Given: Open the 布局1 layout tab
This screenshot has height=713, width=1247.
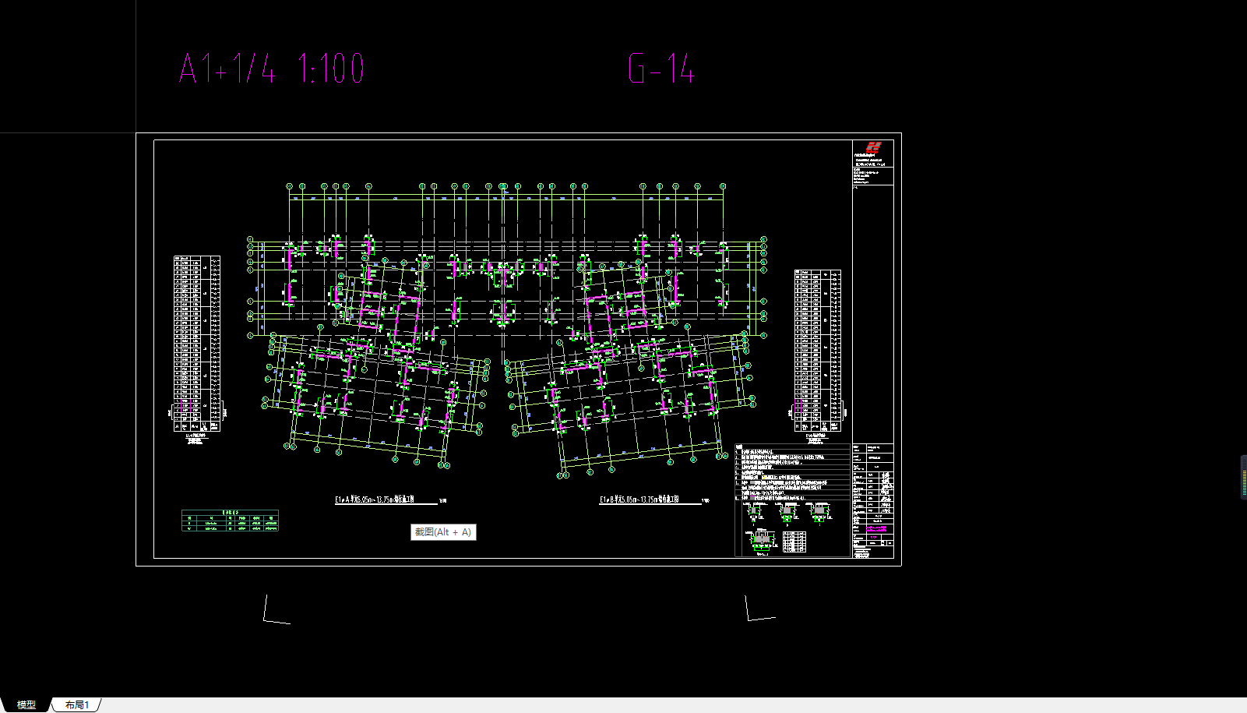Looking at the screenshot, I should pyautogui.click(x=76, y=704).
